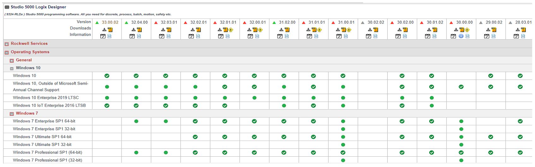This screenshot has width=535, height=167.
Task: Open version 33.00.02 link
Action: click(x=110, y=22)
